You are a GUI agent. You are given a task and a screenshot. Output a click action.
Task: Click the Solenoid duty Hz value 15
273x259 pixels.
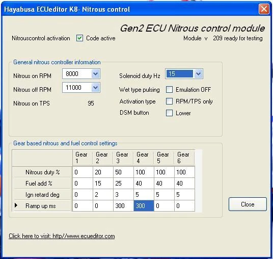click(x=179, y=74)
